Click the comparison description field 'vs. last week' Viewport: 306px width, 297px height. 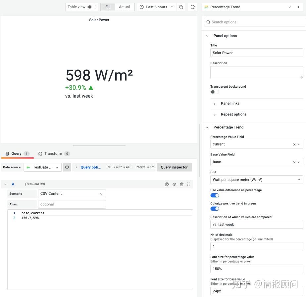257,224
